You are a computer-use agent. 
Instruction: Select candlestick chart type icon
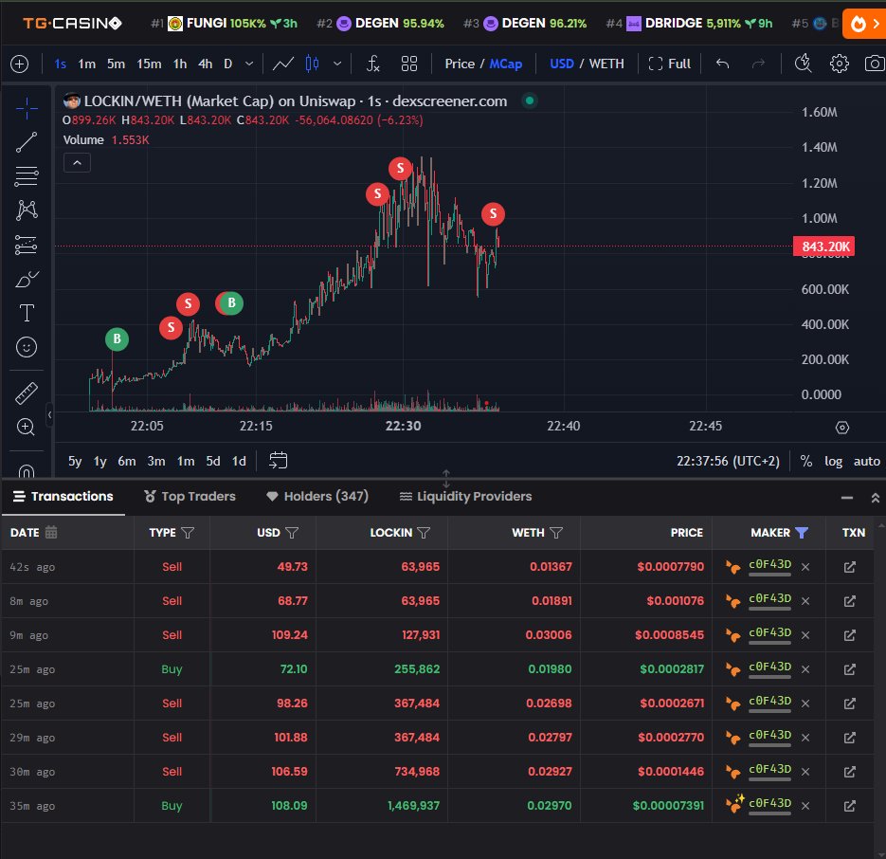(312, 64)
